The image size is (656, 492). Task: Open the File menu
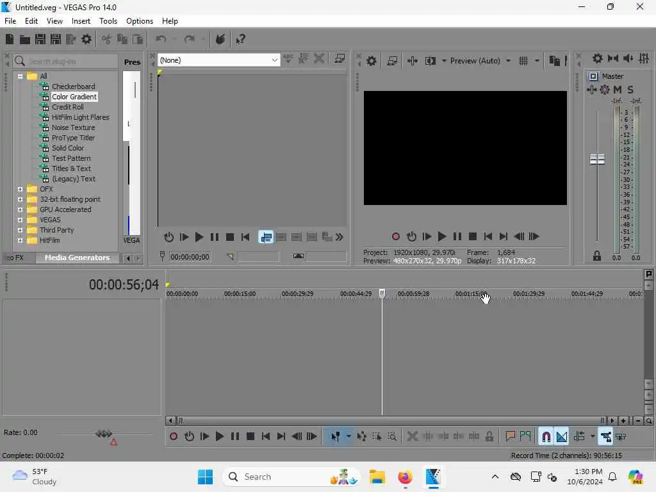(10, 21)
